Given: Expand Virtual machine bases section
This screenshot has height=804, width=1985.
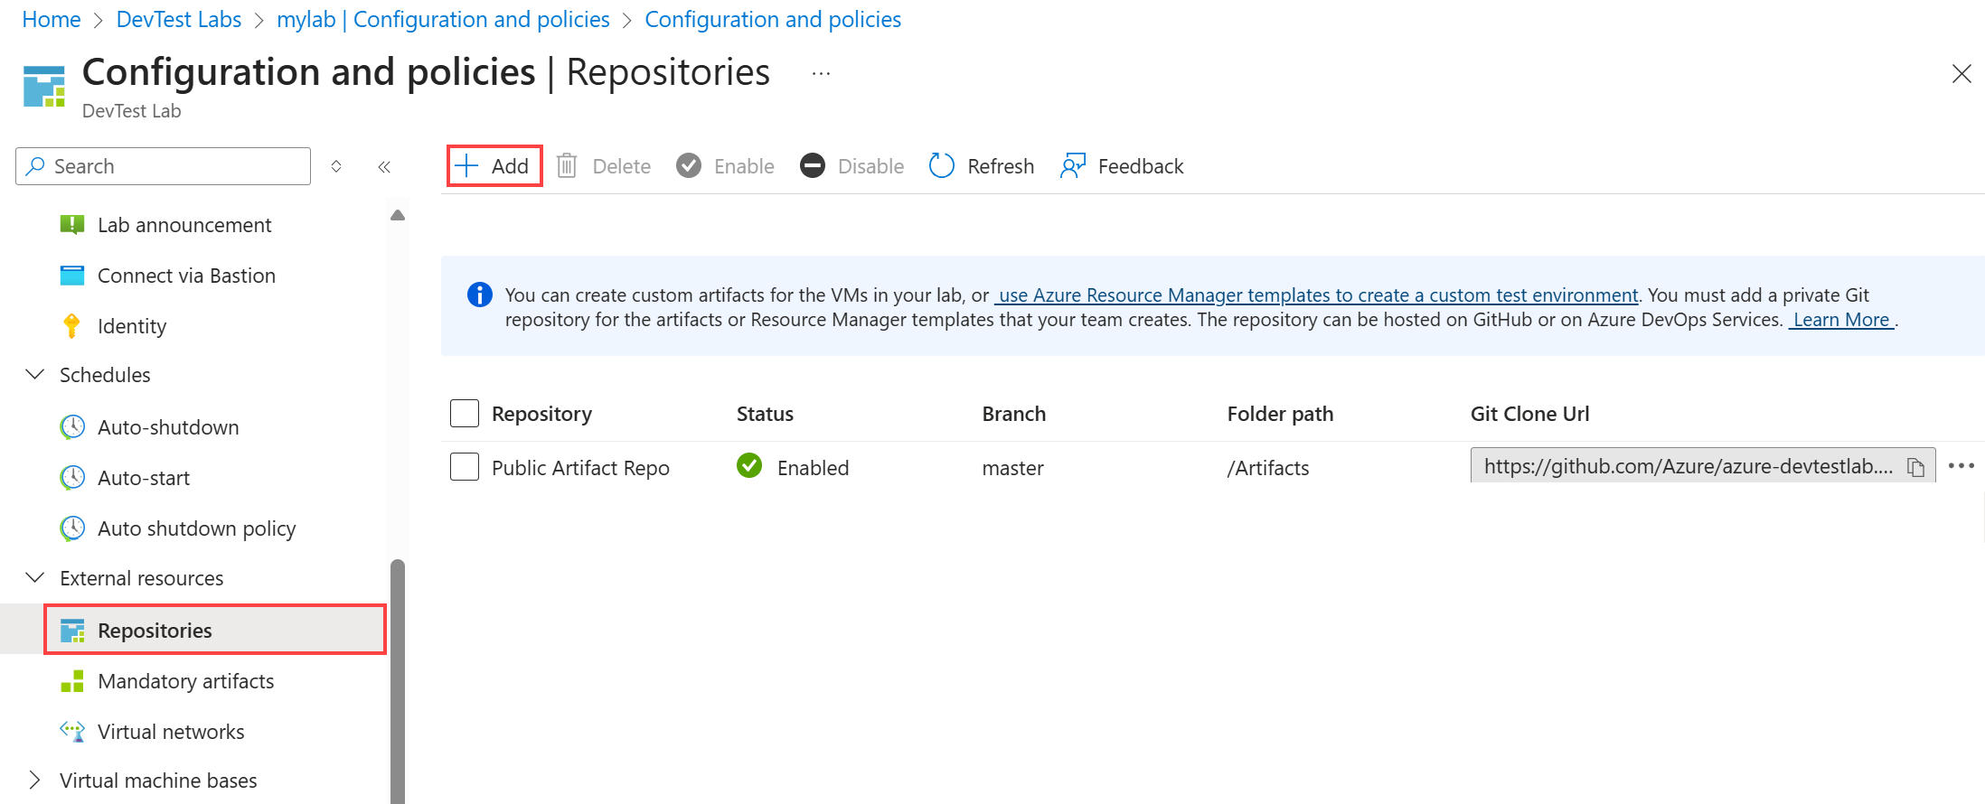Looking at the screenshot, I should point(35,781).
